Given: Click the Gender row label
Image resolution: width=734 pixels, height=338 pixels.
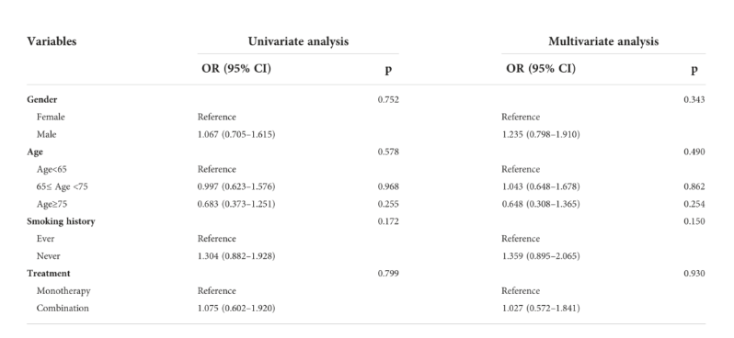Looking at the screenshot, I should point(42,99).
